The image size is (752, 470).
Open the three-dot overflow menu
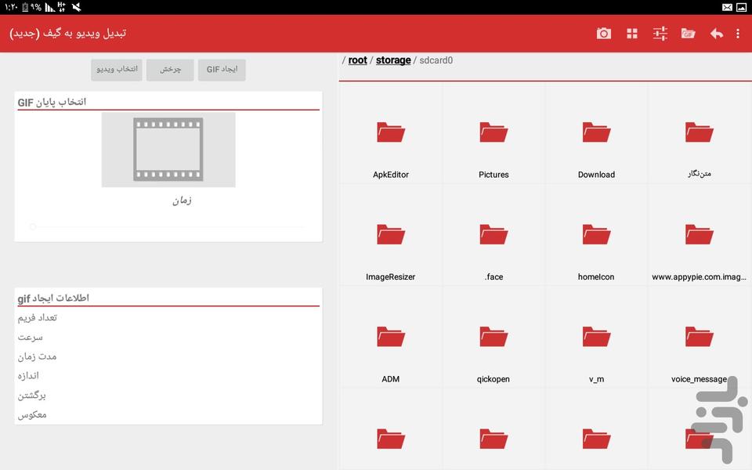pyautogui.click(x=738, y=34)
